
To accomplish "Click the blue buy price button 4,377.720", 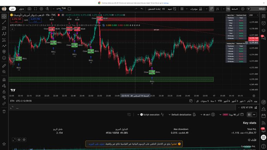I will click(35, 20).
